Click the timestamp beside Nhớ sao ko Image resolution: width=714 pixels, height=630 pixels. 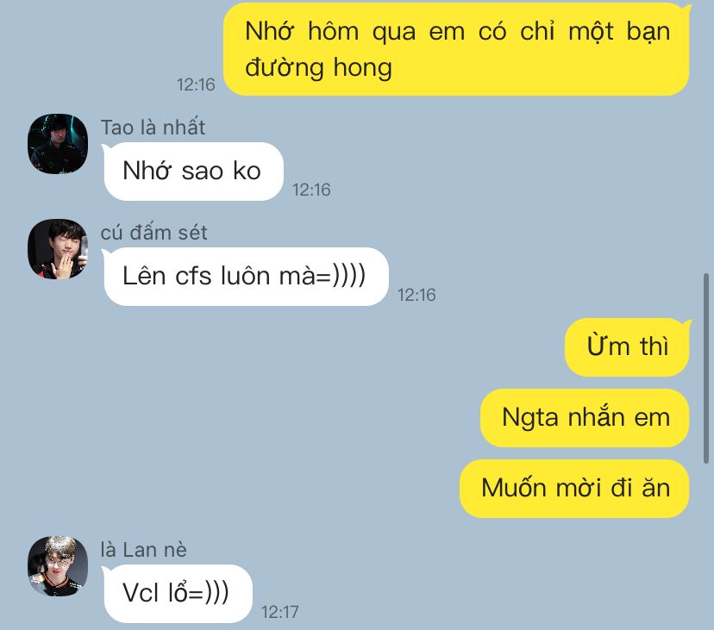[x=311, y=190]
